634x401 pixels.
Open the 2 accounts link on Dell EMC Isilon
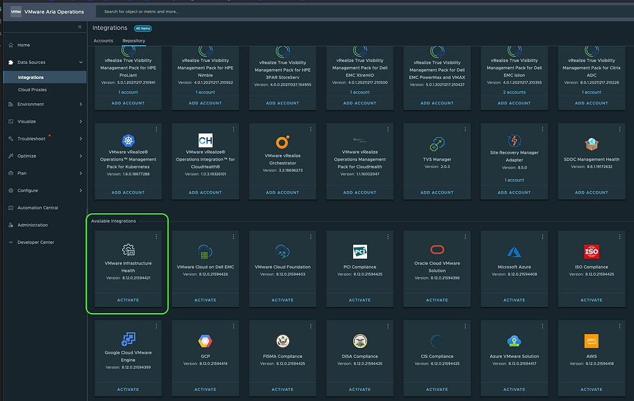(514, 92)
